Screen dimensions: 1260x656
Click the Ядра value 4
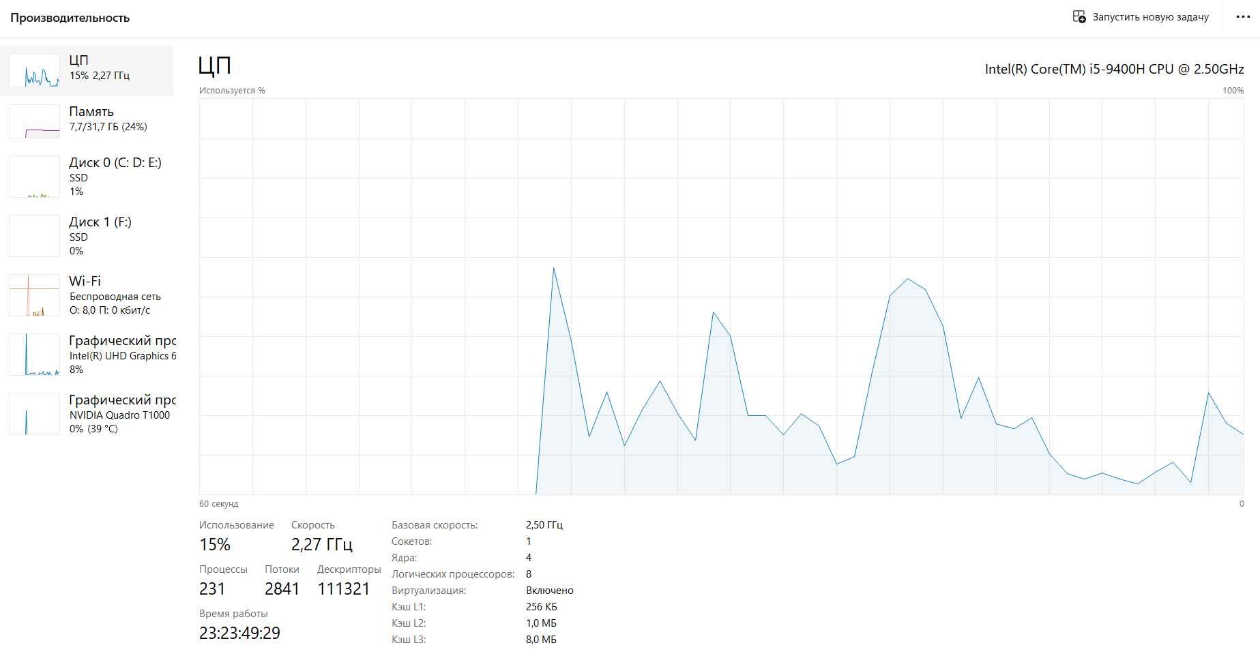(529, 558)
